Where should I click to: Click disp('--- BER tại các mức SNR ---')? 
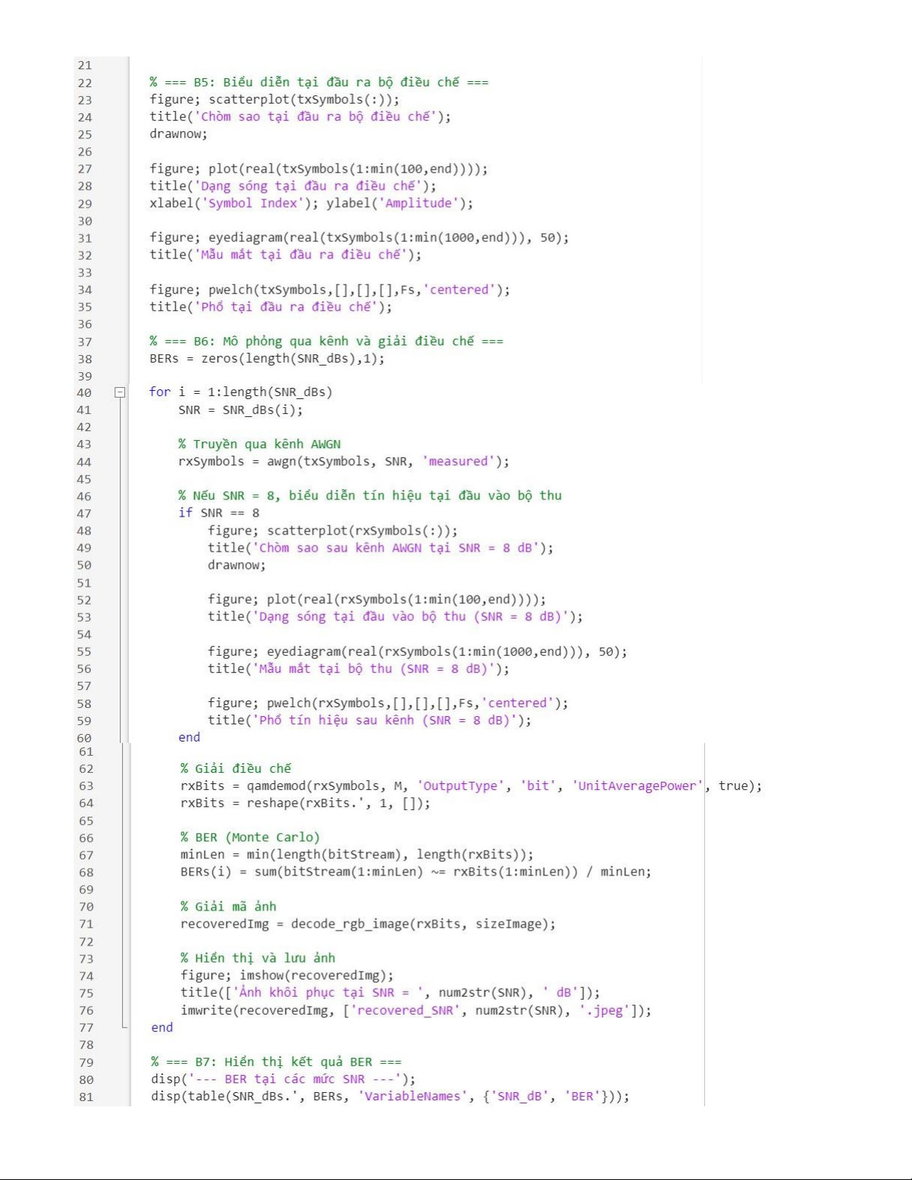click(x=284, y=1079)
